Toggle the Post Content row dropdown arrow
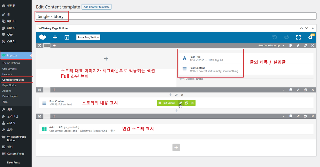This screenshot has width=320, height=167. pos(283,90)
